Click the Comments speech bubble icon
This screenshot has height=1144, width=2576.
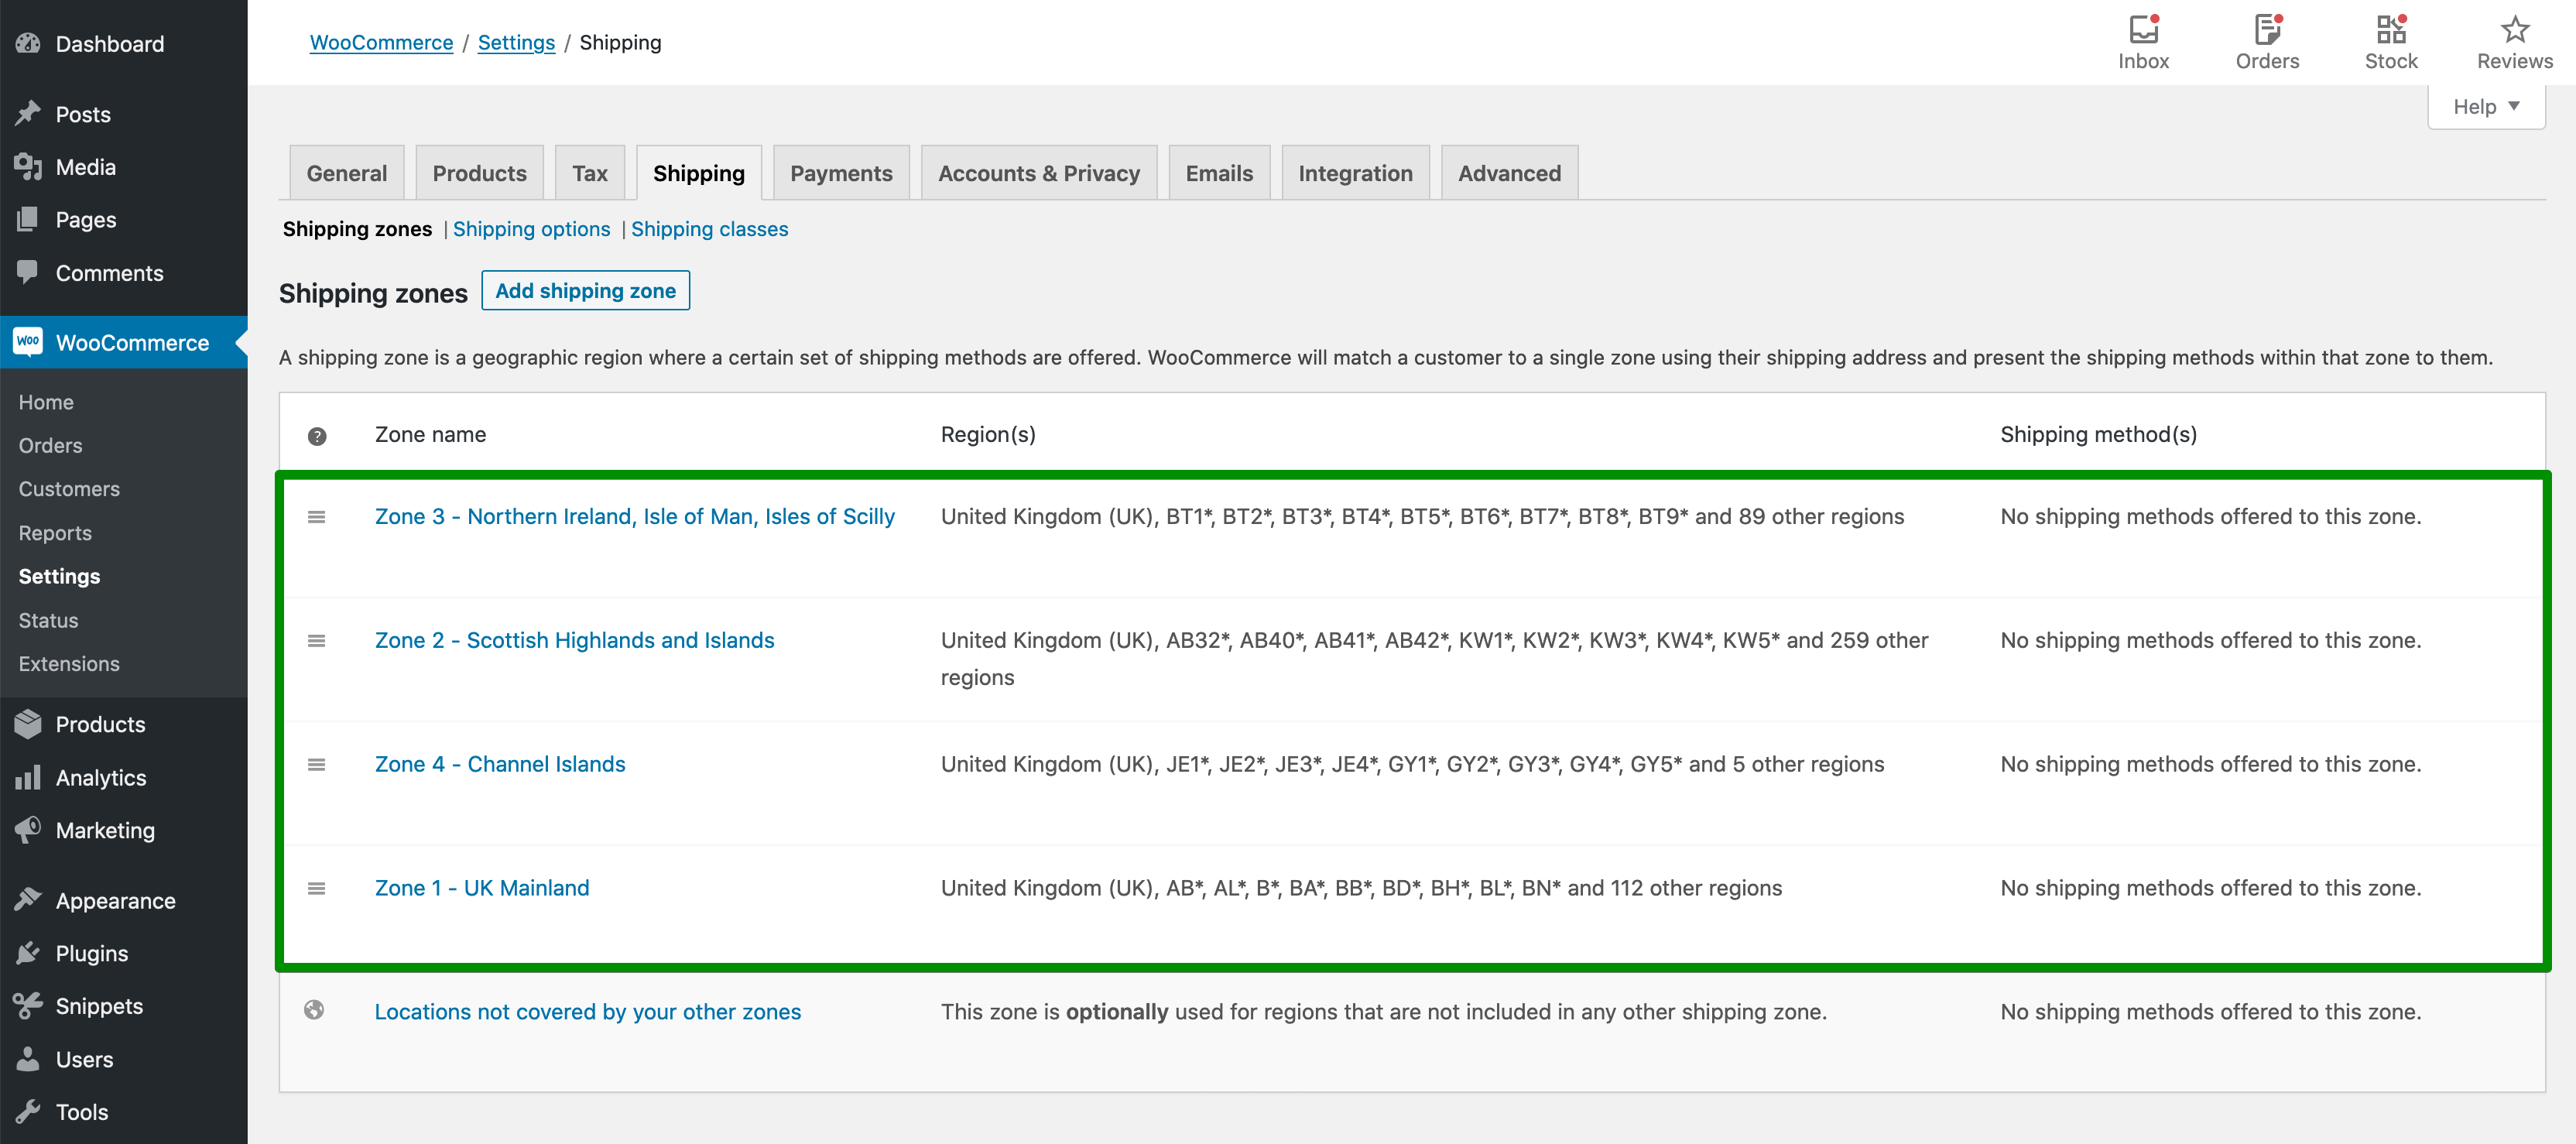pos(28,272)
